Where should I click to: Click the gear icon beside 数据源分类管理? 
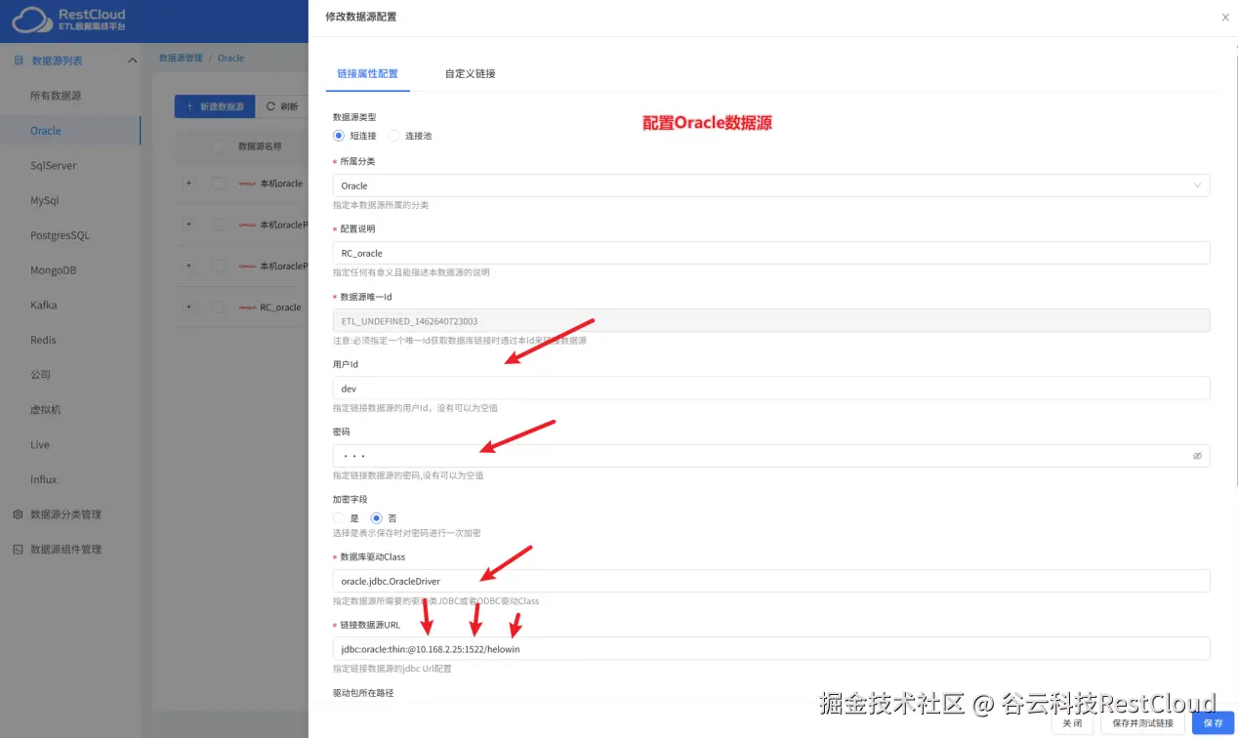[x=18, y=514]
